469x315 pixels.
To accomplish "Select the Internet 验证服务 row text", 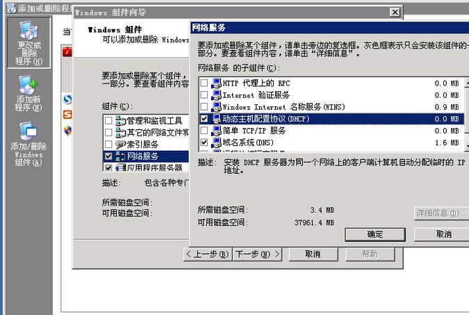I will click(x=256, y=95).
